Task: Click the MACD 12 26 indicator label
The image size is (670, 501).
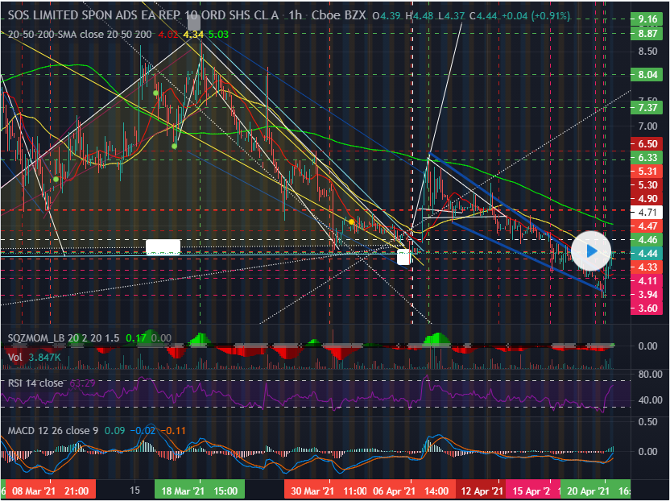Action: (x=52, y=430)
